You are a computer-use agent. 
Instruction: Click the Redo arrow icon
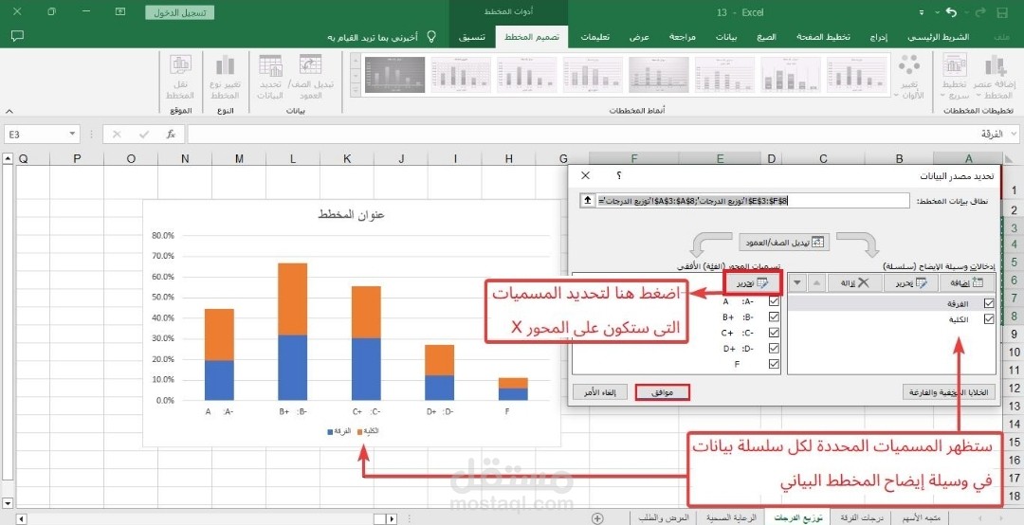(979, 12)
